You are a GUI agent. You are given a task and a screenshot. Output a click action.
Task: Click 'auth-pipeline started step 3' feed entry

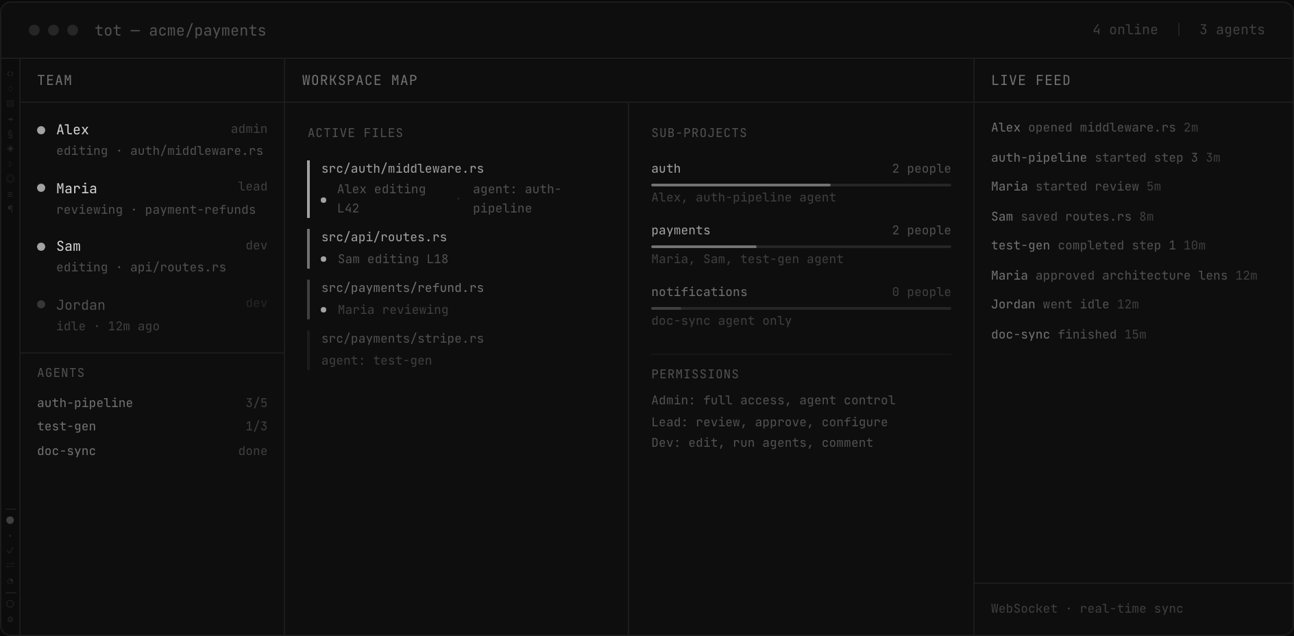click(1106, 158)
